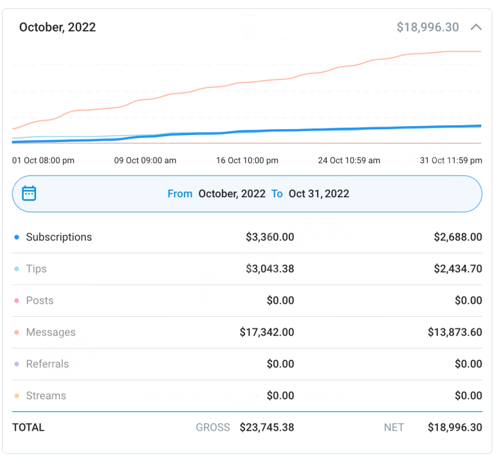Click the light blue Tips legend dot
The height and width of the screenshot is (455, 494).
click(x=17, y=269)
